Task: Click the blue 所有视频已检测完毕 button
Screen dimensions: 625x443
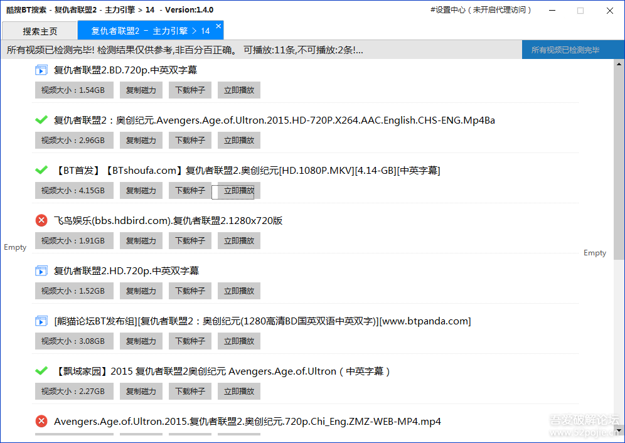Action: (573, 50)
